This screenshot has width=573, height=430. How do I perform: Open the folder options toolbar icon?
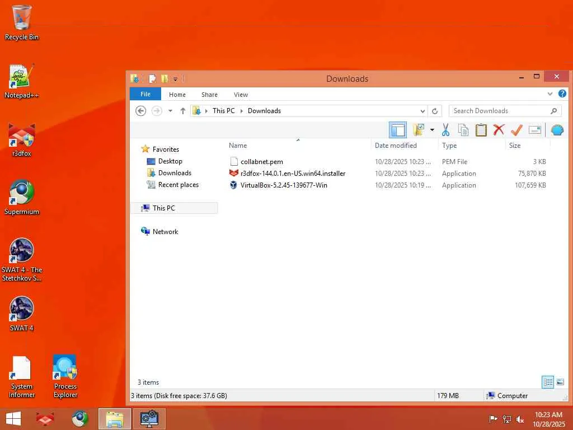tap(418, 130)
